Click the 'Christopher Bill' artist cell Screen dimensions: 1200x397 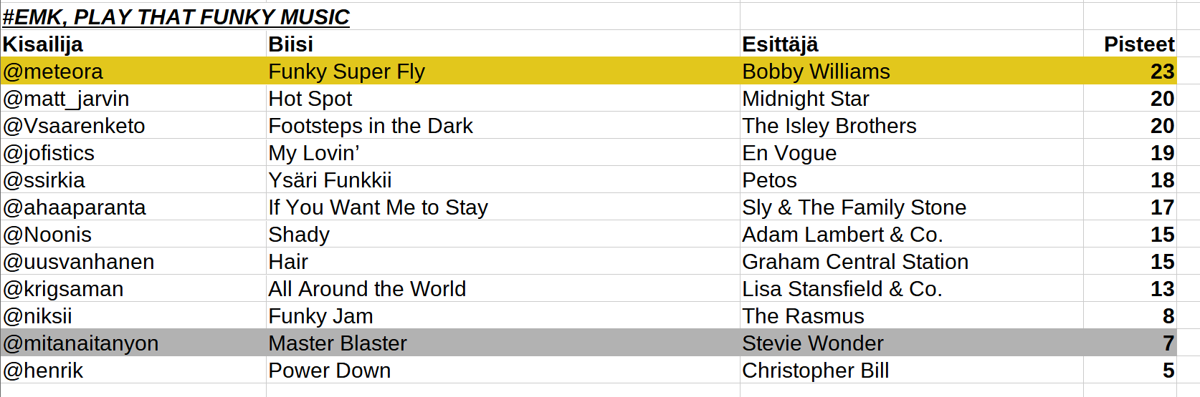pyautogui.click(x=815, y=371)
